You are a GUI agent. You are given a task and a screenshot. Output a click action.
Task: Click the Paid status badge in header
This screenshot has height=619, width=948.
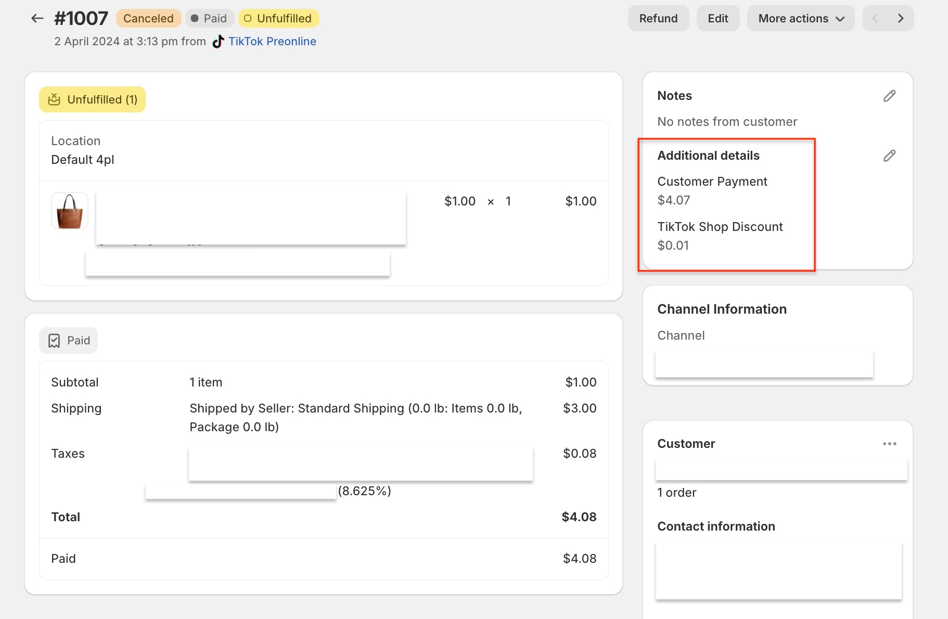click(x=210, y=19)
